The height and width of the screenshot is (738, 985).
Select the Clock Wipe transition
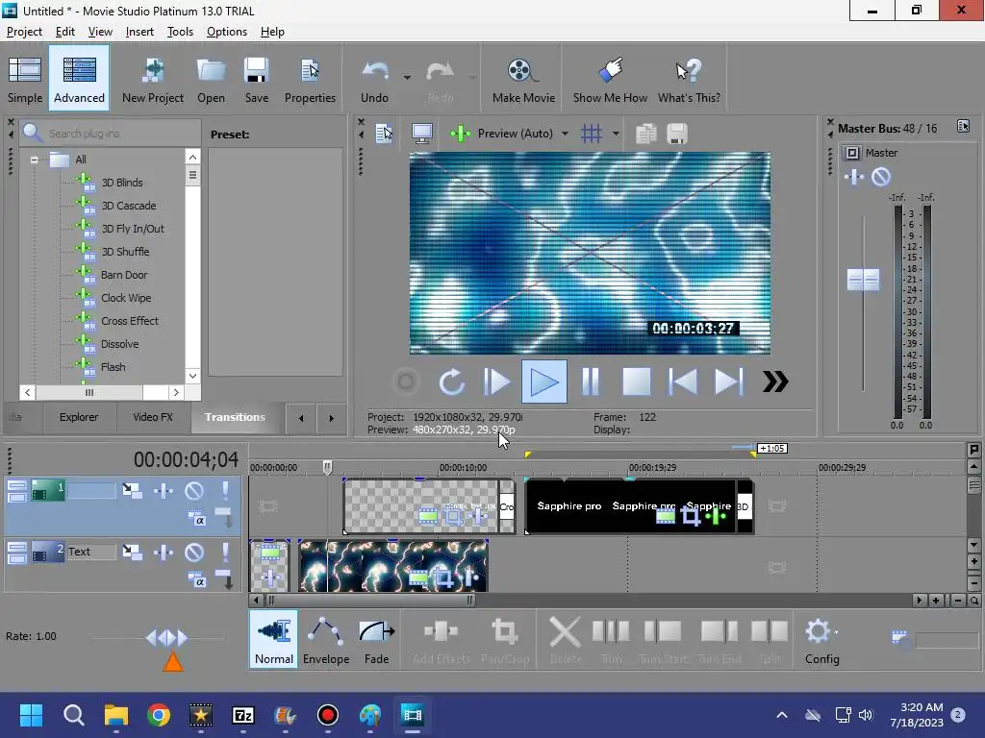(126, 298)
